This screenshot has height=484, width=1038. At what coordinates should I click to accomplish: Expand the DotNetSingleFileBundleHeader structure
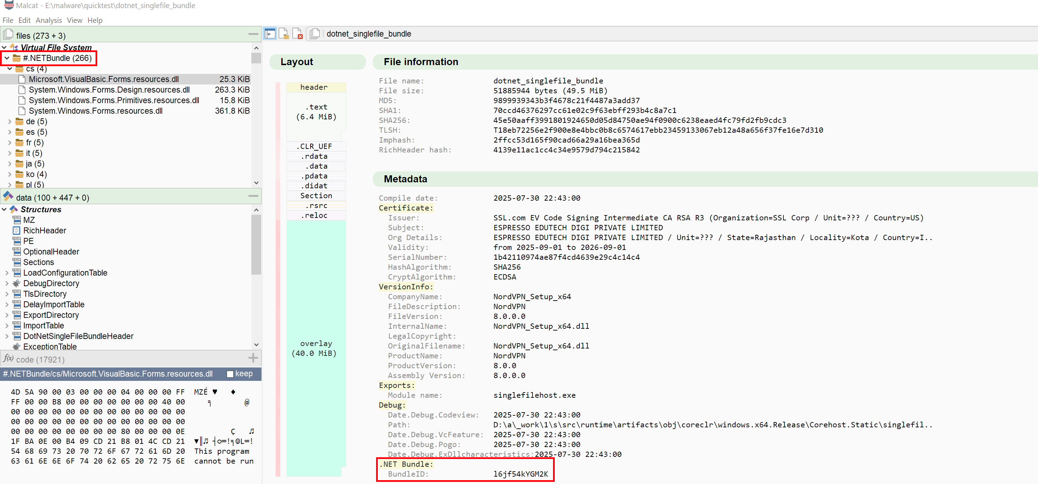click(7, 336)
